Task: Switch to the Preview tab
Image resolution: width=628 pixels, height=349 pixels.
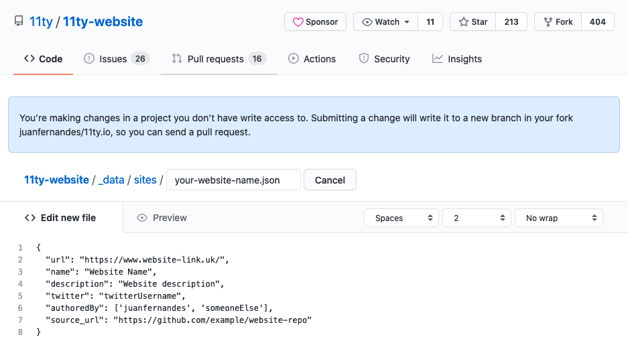Action: [162, 218]
